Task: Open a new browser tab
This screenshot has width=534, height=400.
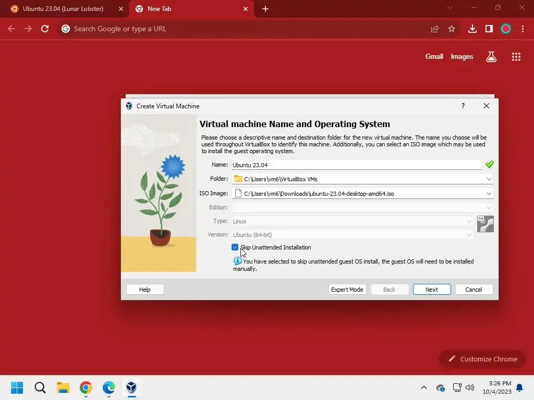Action: [265, 9]
